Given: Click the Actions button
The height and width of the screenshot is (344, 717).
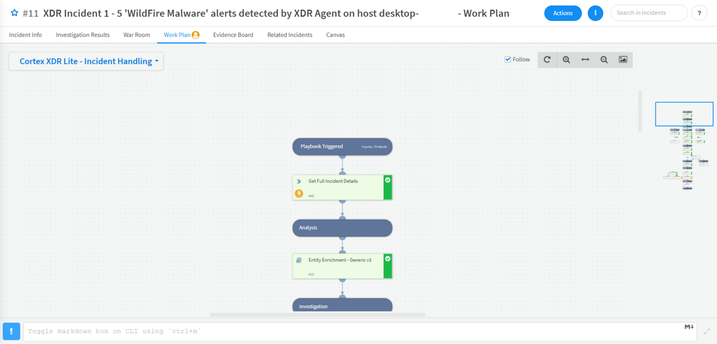Looking at the screenshot, I should point(563,13).
